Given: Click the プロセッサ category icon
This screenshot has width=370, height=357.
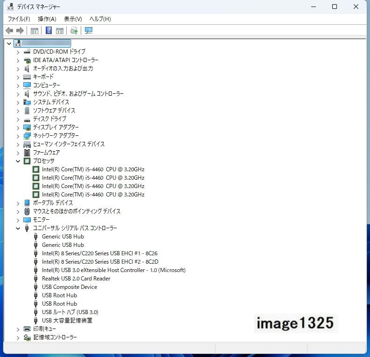Looking at the screenshot, I should point(27,161).
